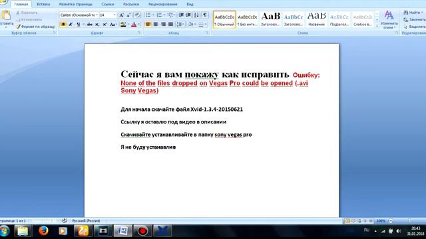426x239 pixels.
Task: Expand the styles gallery more arrow
Action: pyautogui.click(x=377, y=25)
